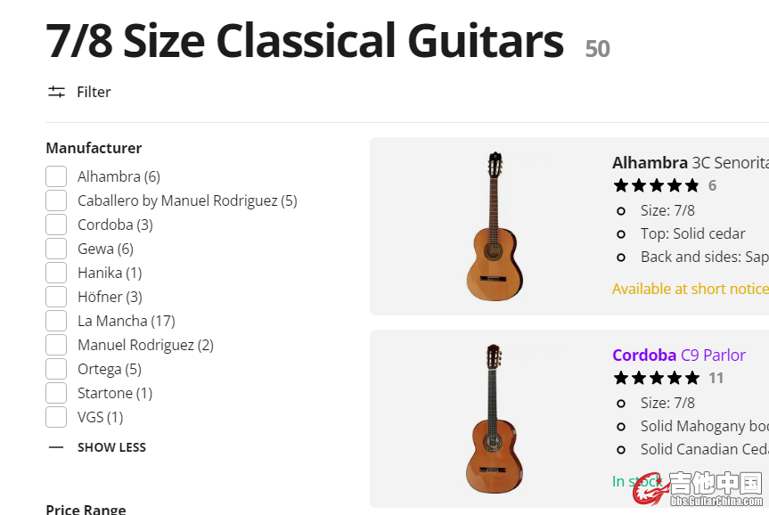The image size is (769, 515).
Task: Click the Cordoba C9 Parlor star rating
Action: click(656, 378)
